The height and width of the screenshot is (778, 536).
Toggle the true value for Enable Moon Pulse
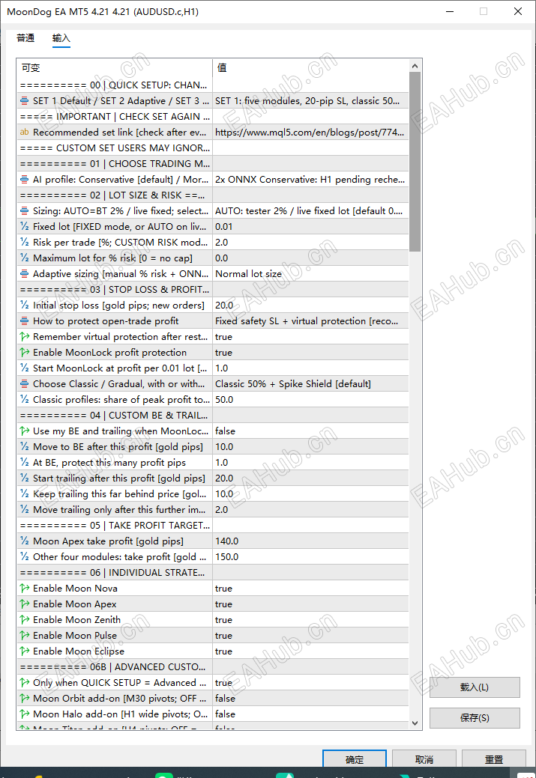coord(310,635)
